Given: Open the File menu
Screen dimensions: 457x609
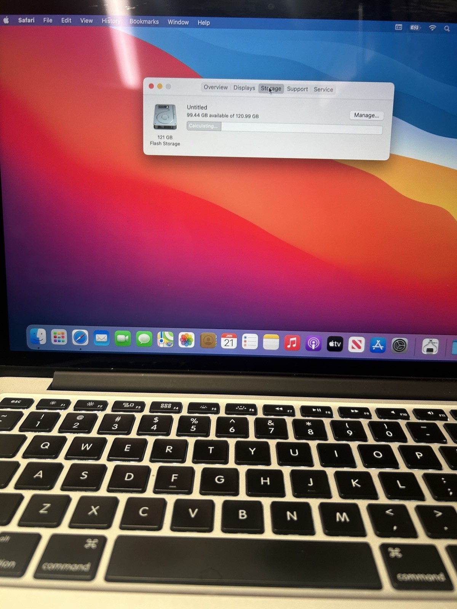Looking at the screenshot, I should click(48, 20).
